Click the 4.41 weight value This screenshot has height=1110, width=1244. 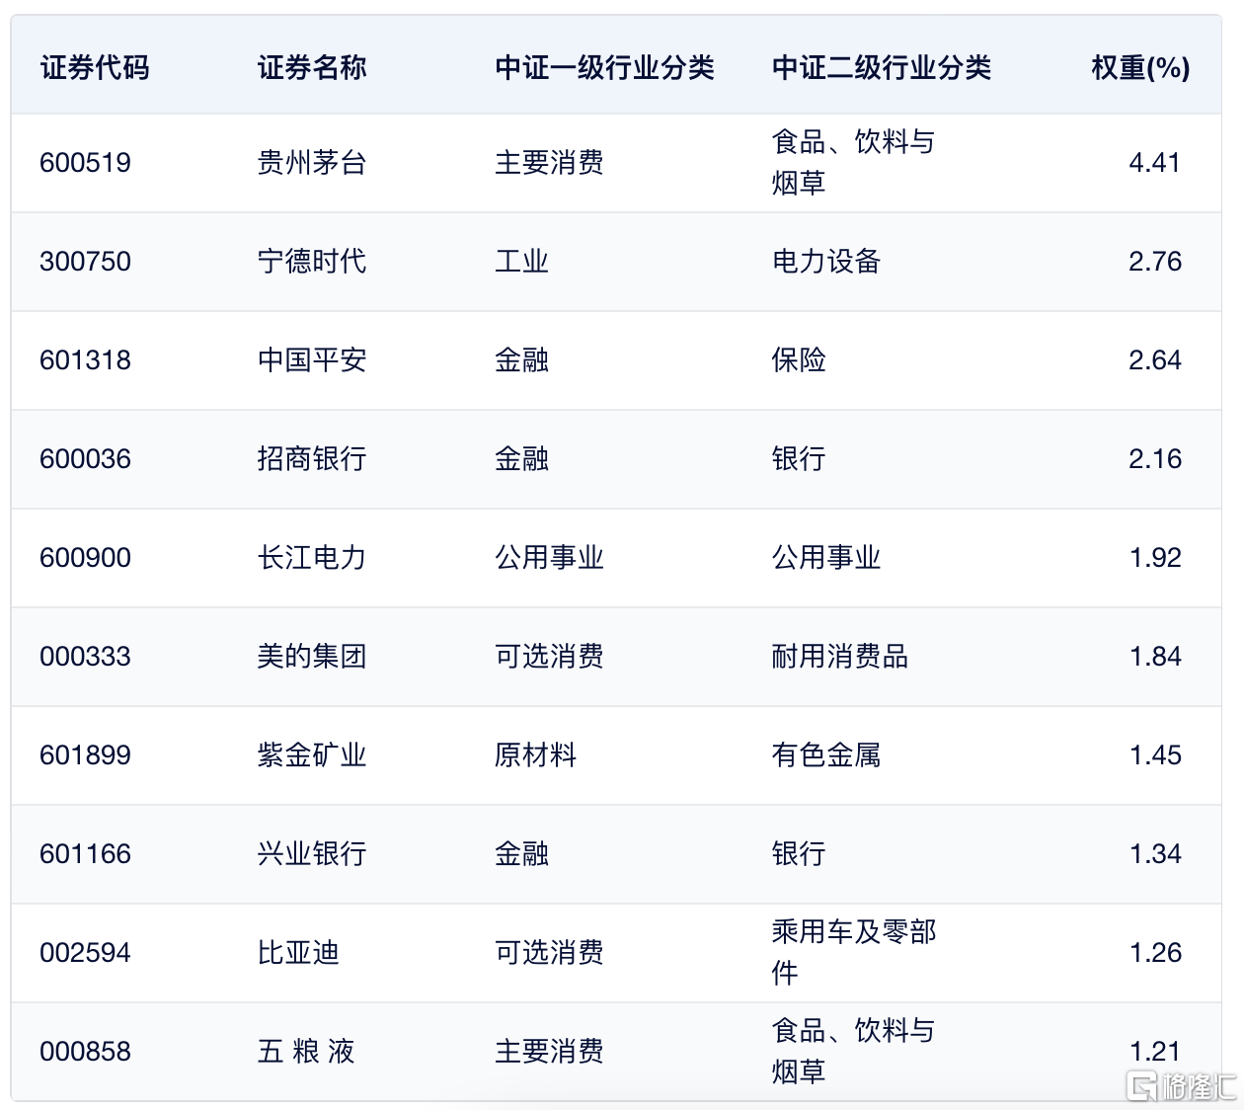[x=1154, y=163]
